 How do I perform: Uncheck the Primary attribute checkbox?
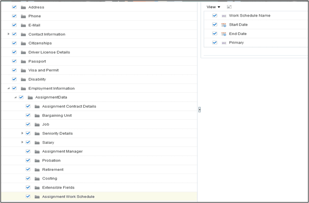click(215, 43)
